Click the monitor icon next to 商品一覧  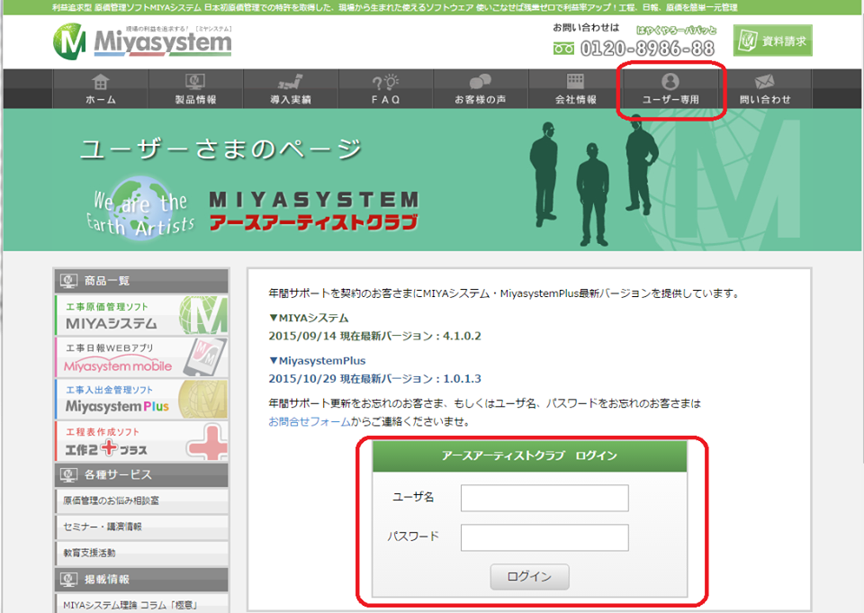[68, 281]
